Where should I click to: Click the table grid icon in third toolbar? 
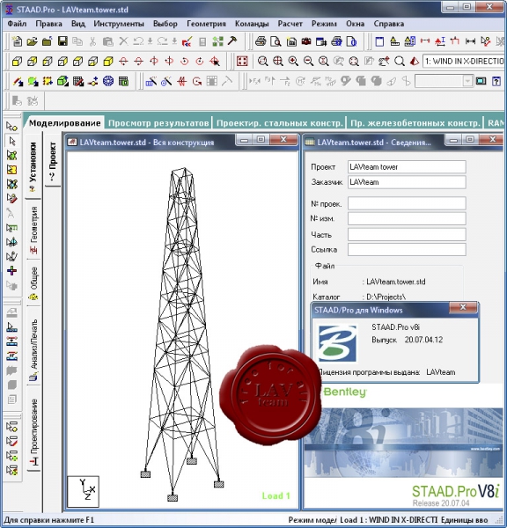coord(123,81)
